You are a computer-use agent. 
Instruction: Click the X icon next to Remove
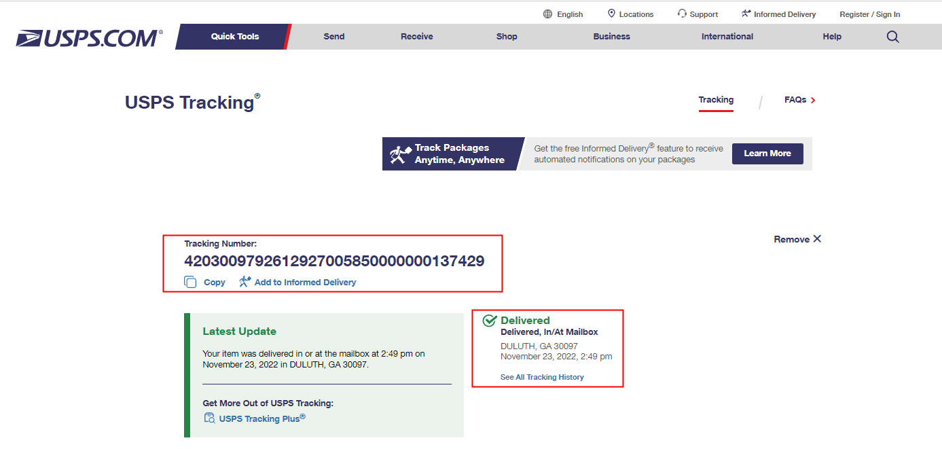(x=817, y=239)
